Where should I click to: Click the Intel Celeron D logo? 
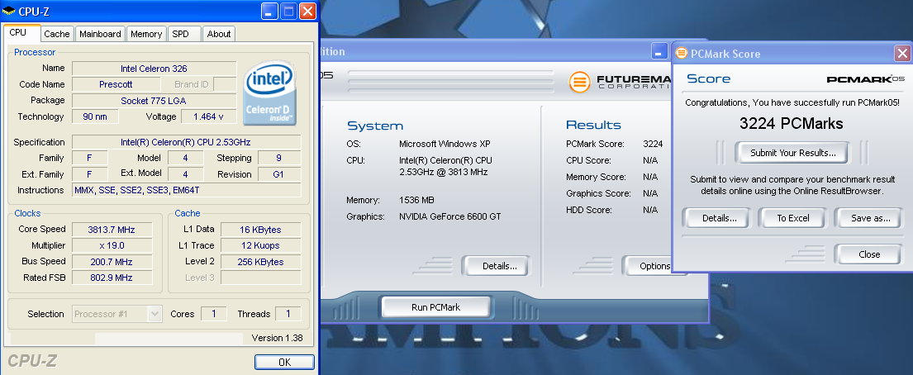[x=270, y=93]
